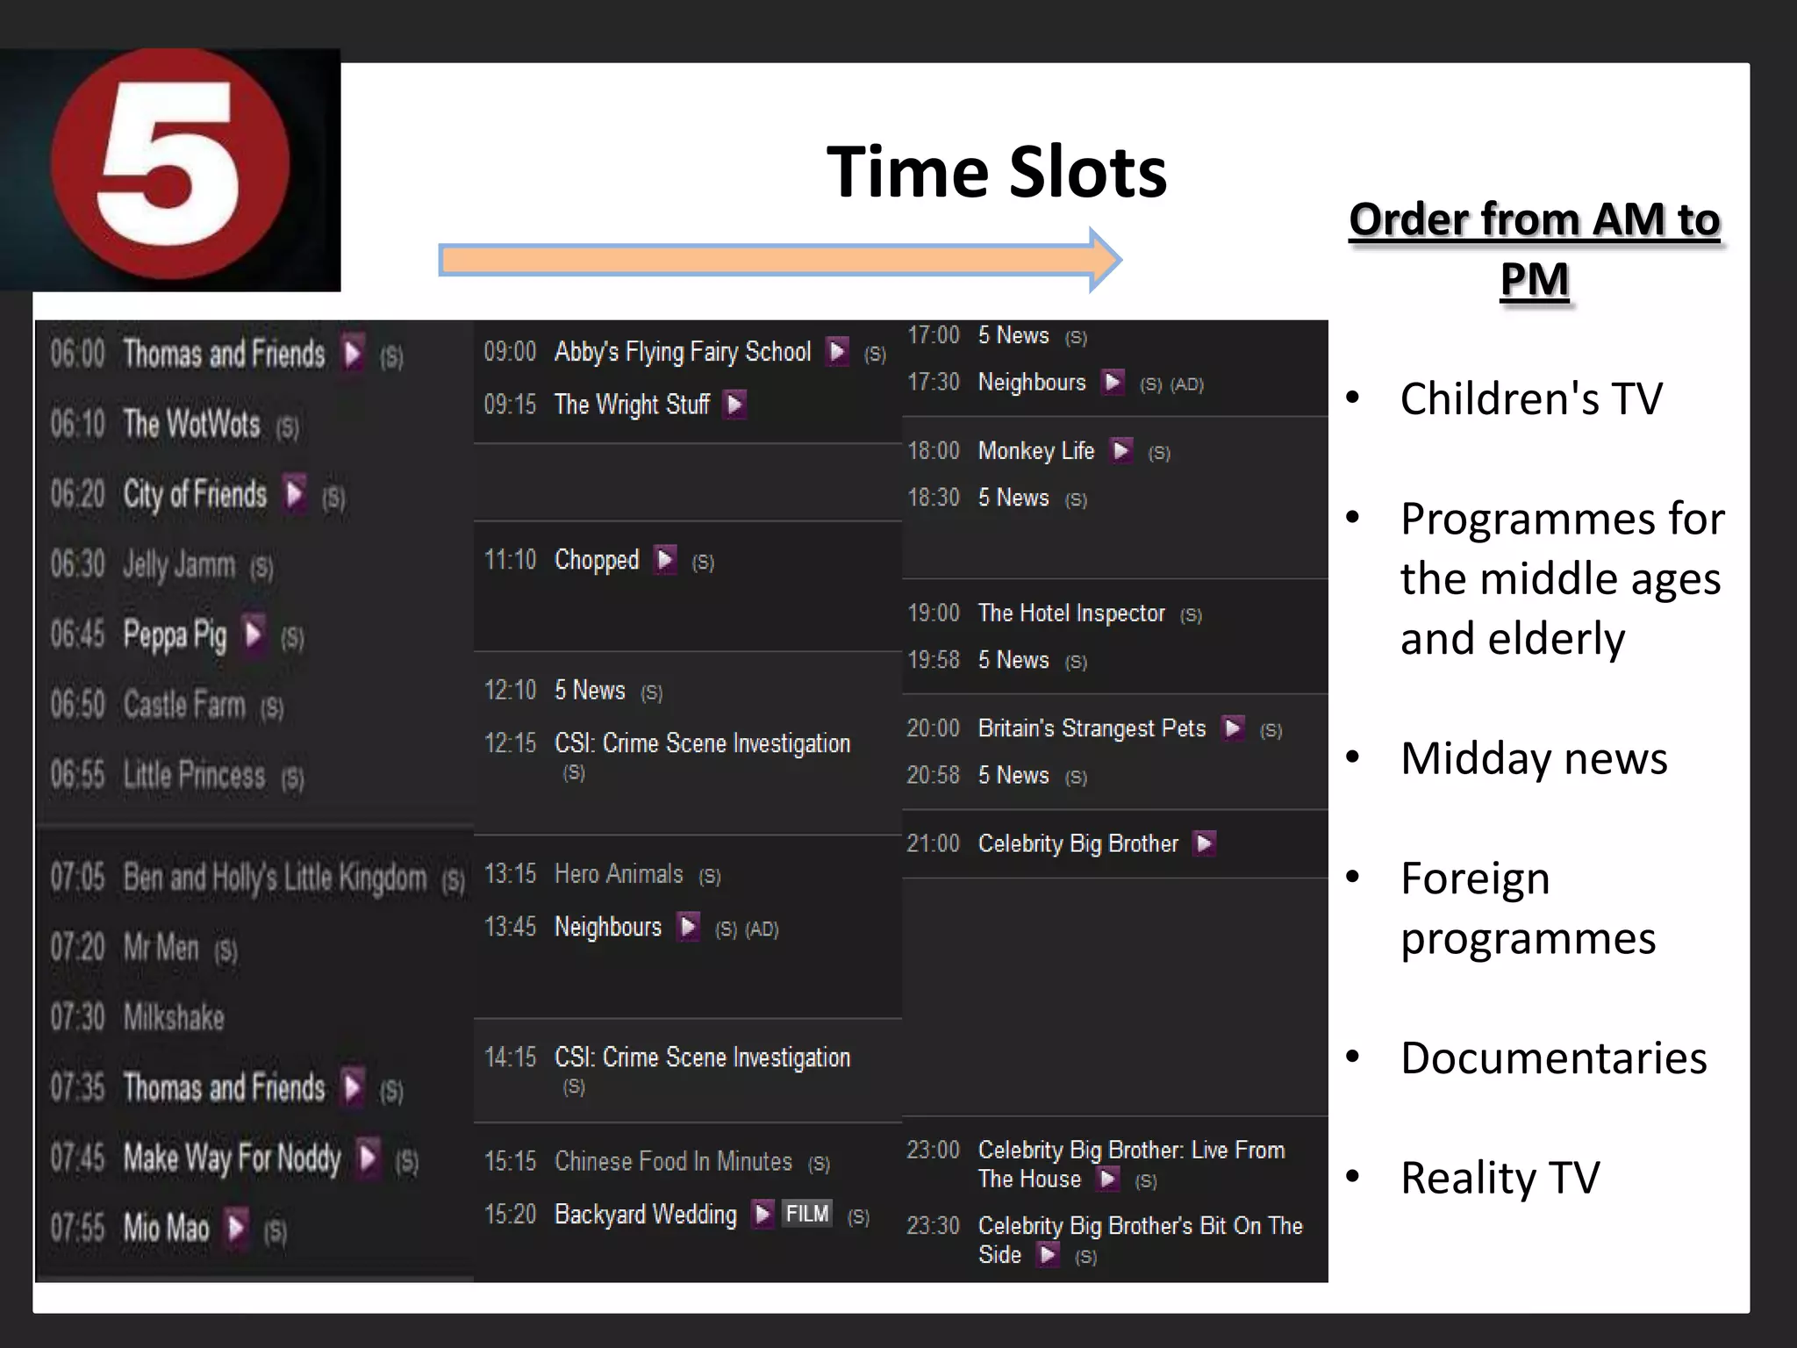
Task: Click play icon beside 07:35 Thomas and Friends
Action: coord(354,1088)
